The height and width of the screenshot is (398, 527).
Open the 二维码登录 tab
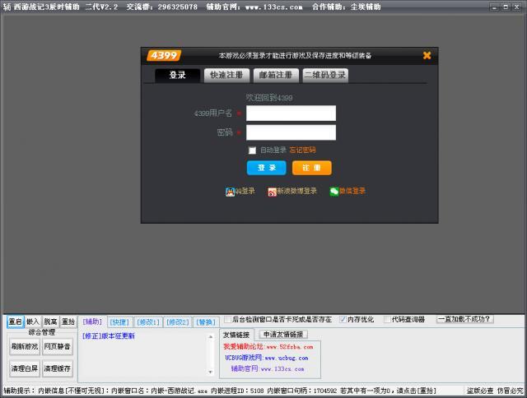tap(325, 75)
